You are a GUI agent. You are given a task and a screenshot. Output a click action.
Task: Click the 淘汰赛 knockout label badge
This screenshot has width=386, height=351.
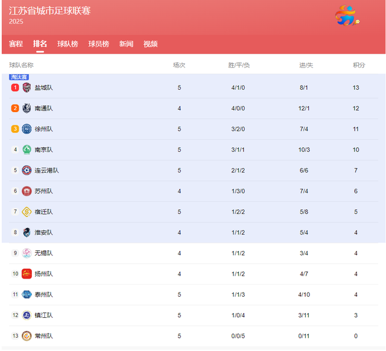click(19, 77)
